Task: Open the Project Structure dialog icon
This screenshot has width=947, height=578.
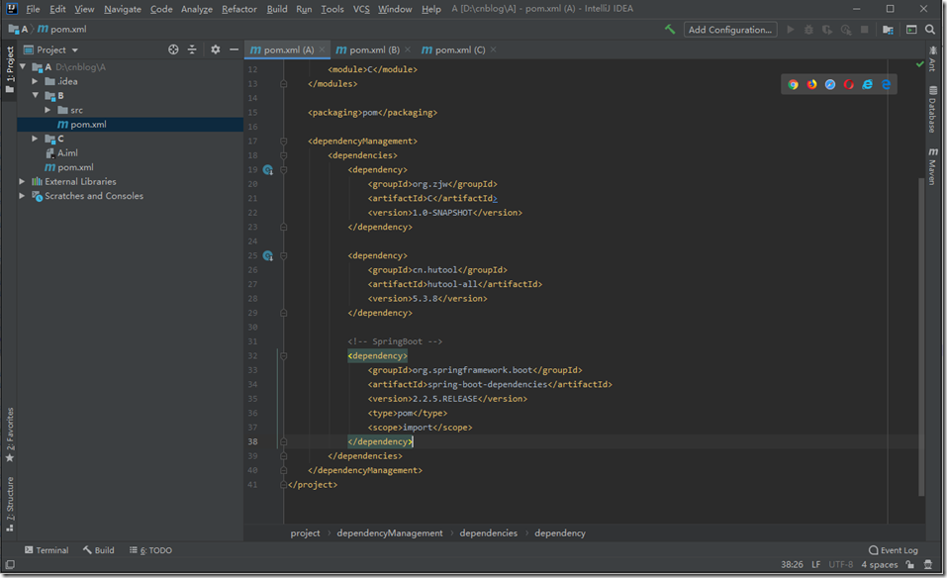Action: click(x=888, y=30)
